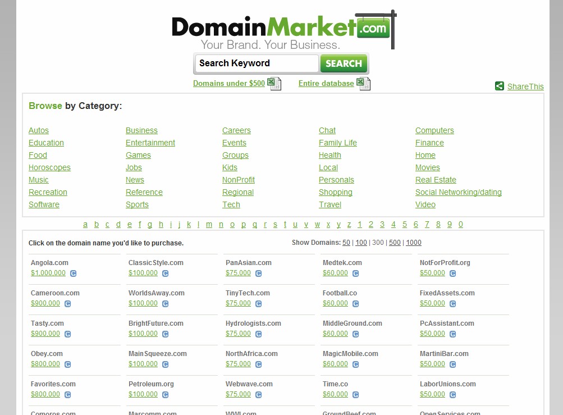Viewport: 563px width, 415px height.
Task: Browse the Entertainment category
Action: [150, 143]
